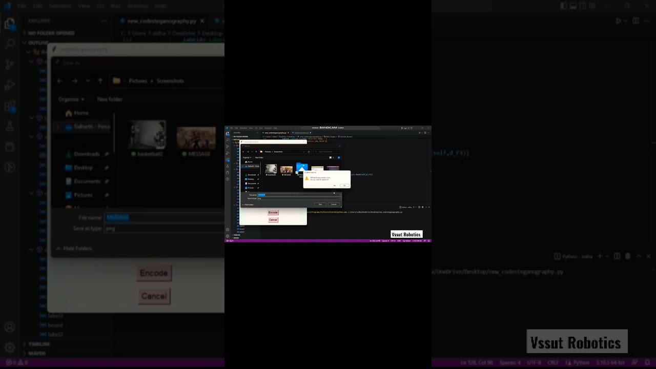Go forward in the Save As dialog
The height and width of the screenshot is (369, 656).
pos(248,152)
